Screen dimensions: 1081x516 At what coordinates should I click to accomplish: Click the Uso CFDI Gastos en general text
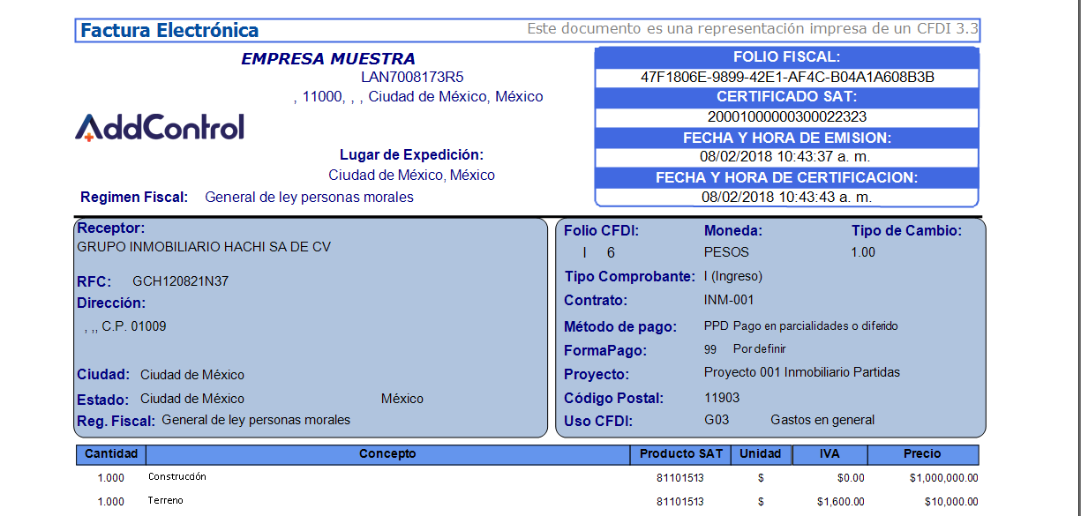822,420
